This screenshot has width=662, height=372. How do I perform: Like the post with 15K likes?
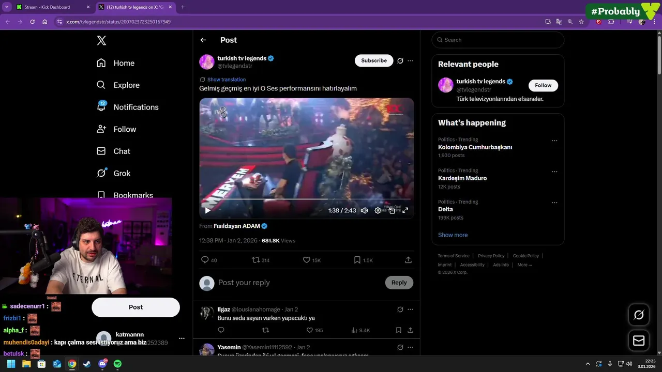click(x=307, y=260)
